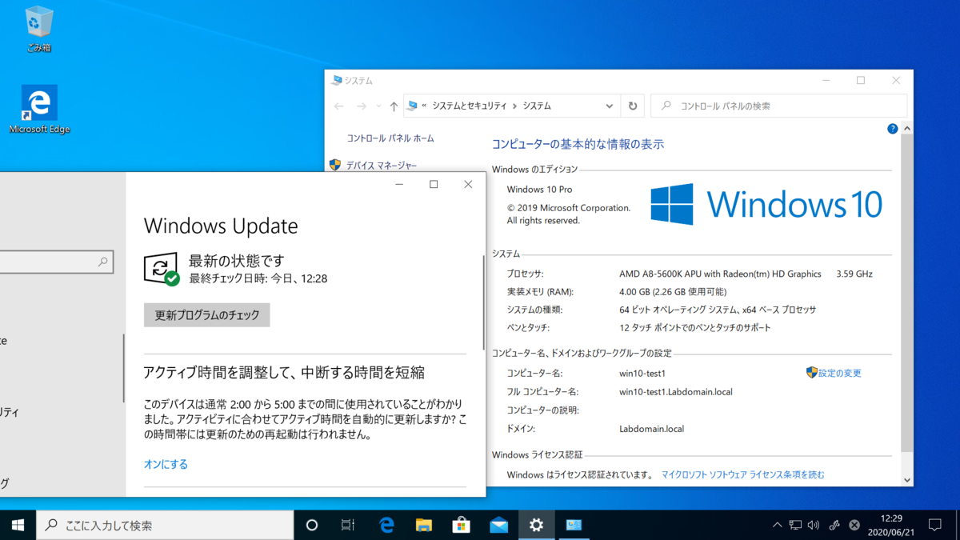Viewport: 960px width, 540px height.
Task: Click taskbar search box ここに入力して検索
Action: coord(165,525)
